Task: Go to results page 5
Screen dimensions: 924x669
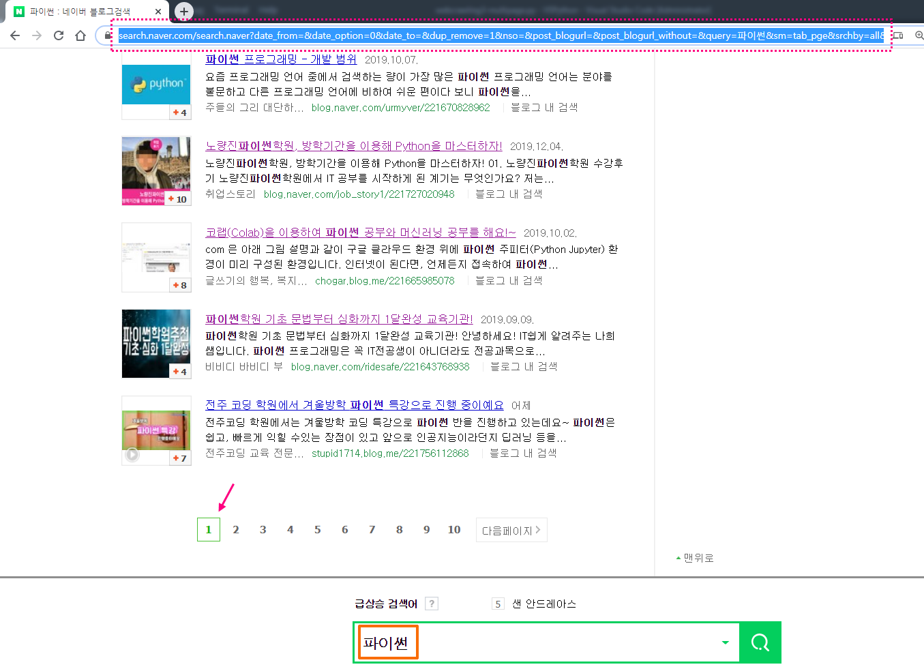Action: point(318,530)
